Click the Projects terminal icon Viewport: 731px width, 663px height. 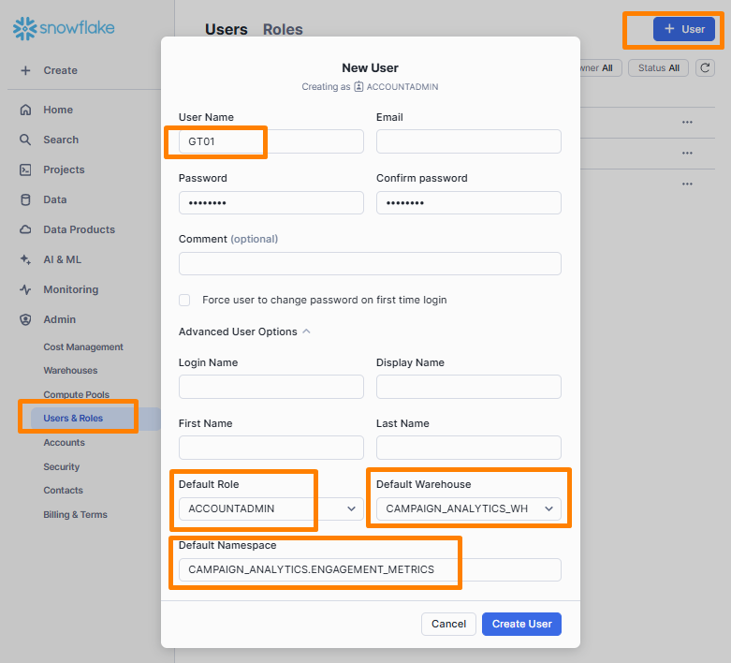25,169
